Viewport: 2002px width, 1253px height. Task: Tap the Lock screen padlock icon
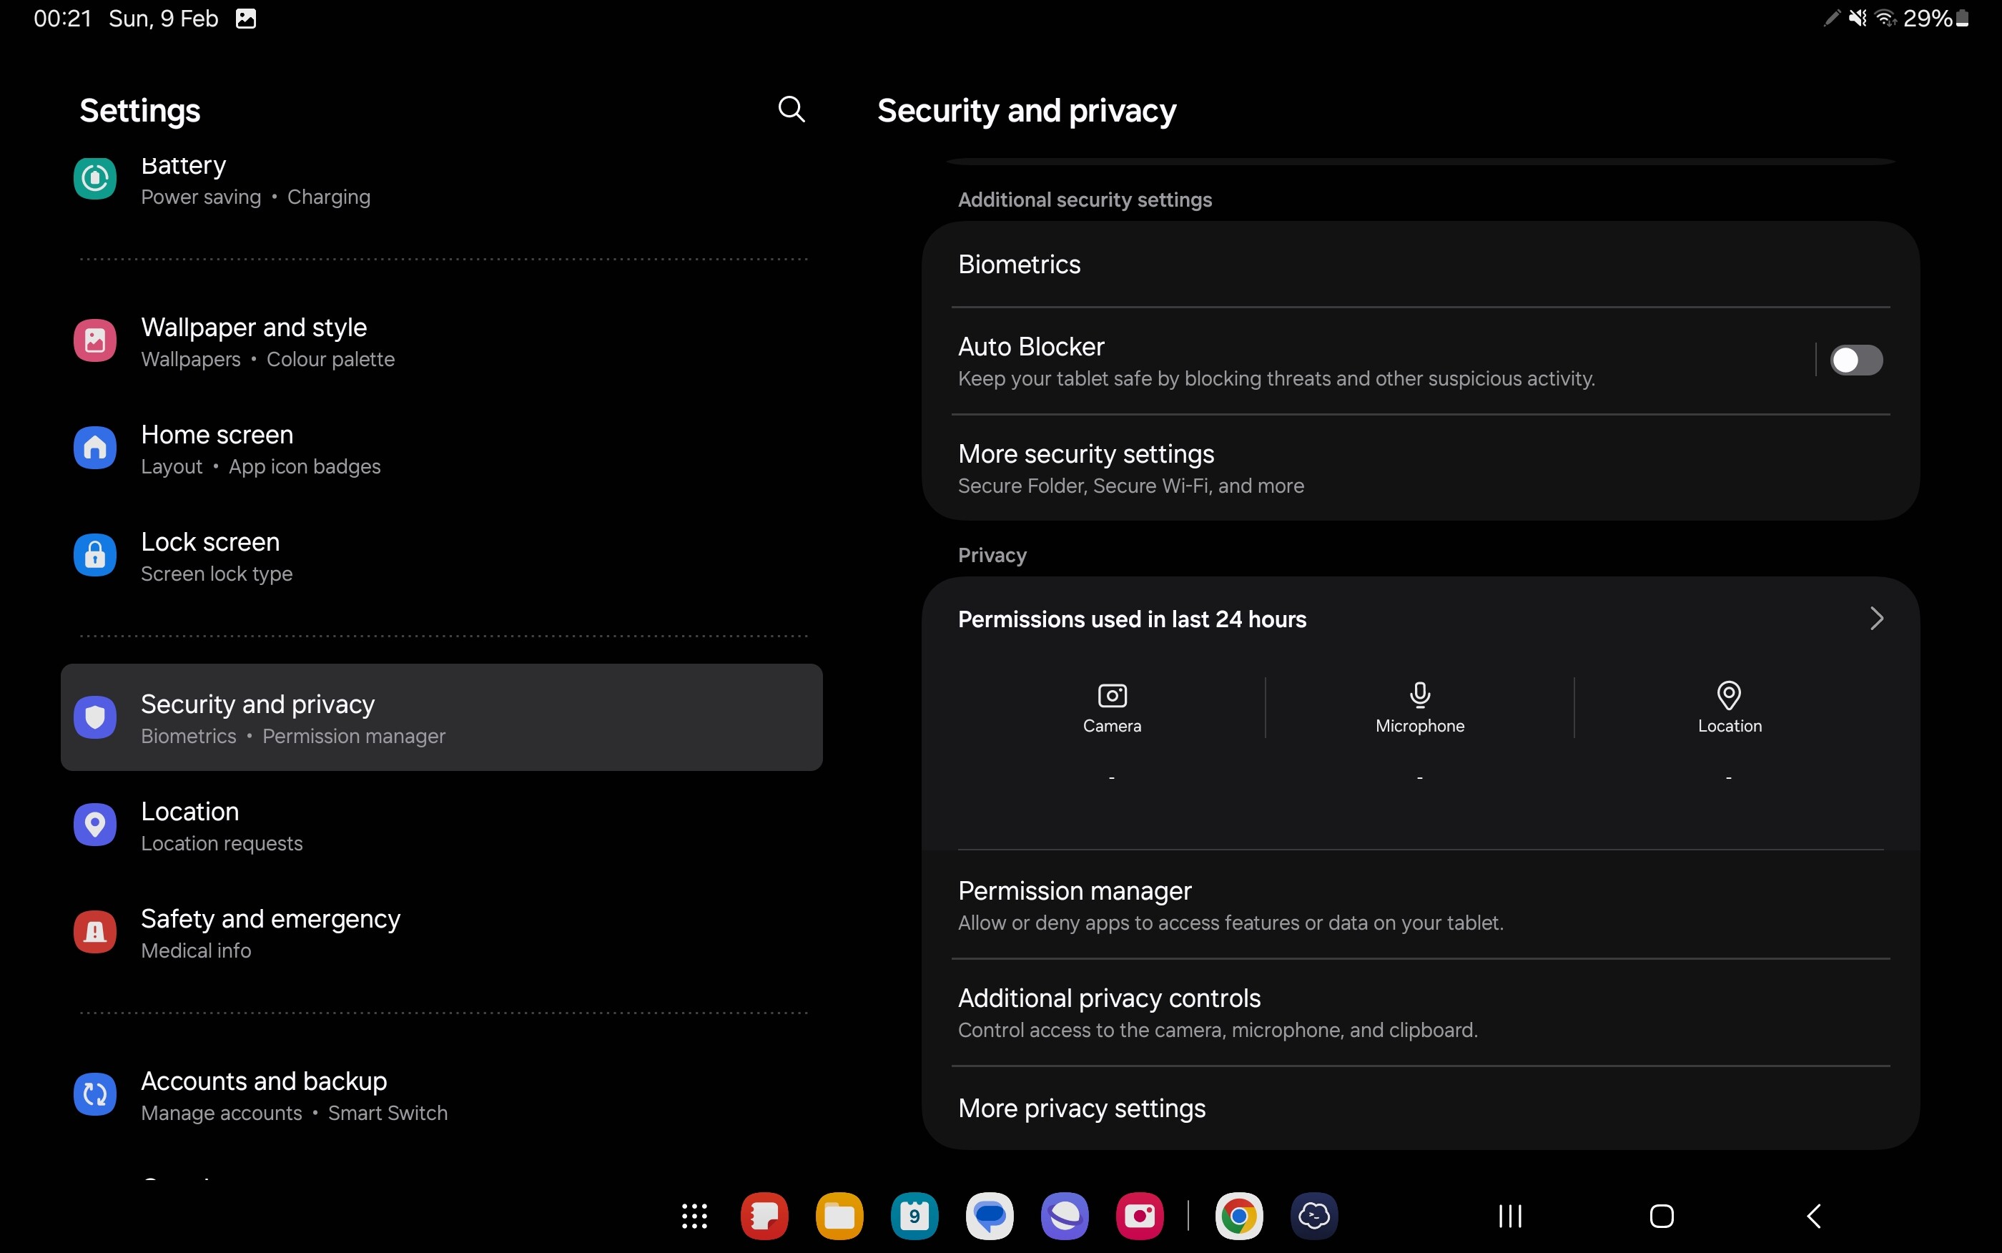click(x=95, y=555)
